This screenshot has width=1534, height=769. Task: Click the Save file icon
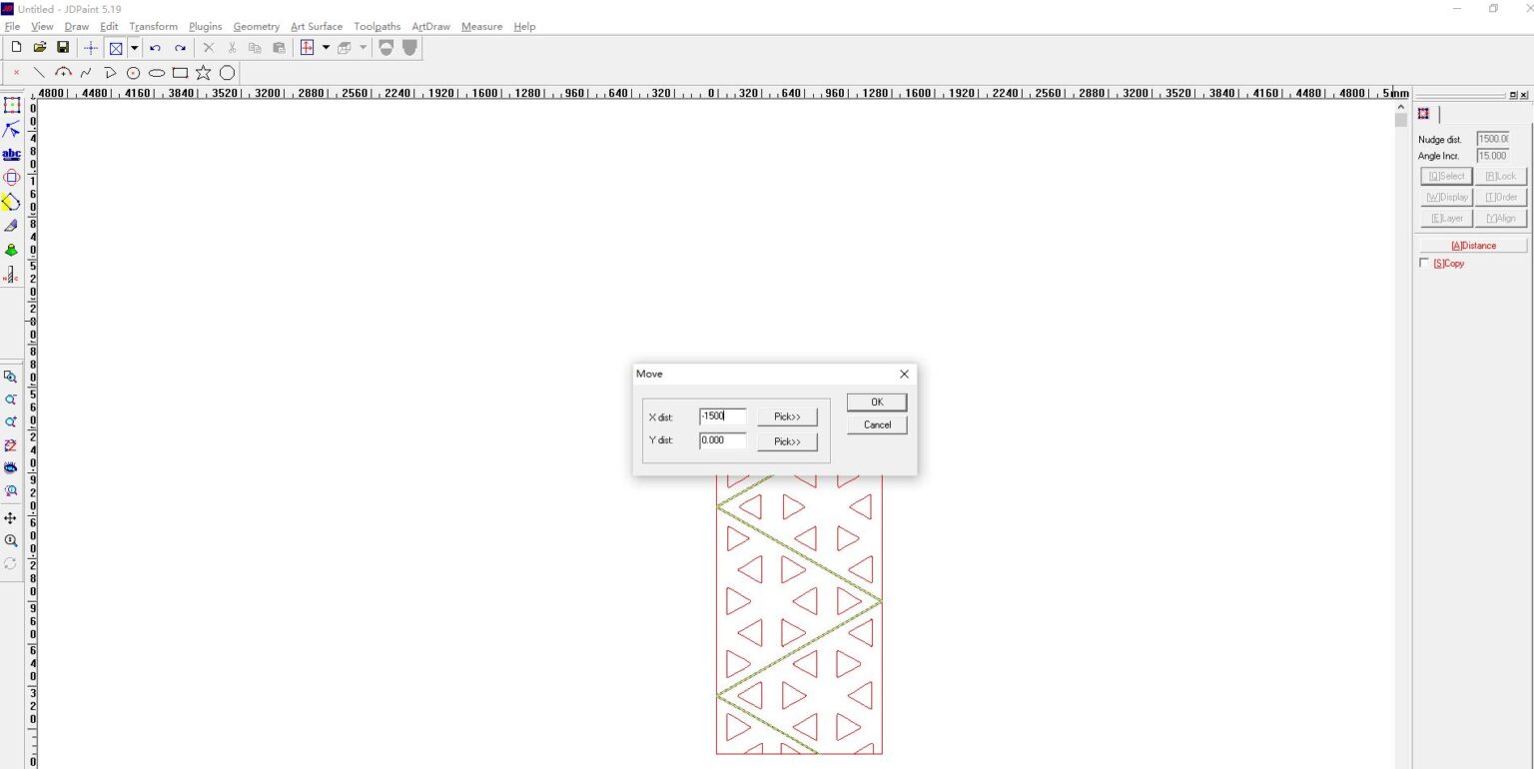(x=63, y=48)
